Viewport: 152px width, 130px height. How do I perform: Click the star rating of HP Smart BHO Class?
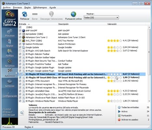tap(115, 78)
